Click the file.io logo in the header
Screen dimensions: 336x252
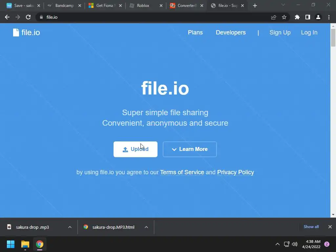point(26,32)
